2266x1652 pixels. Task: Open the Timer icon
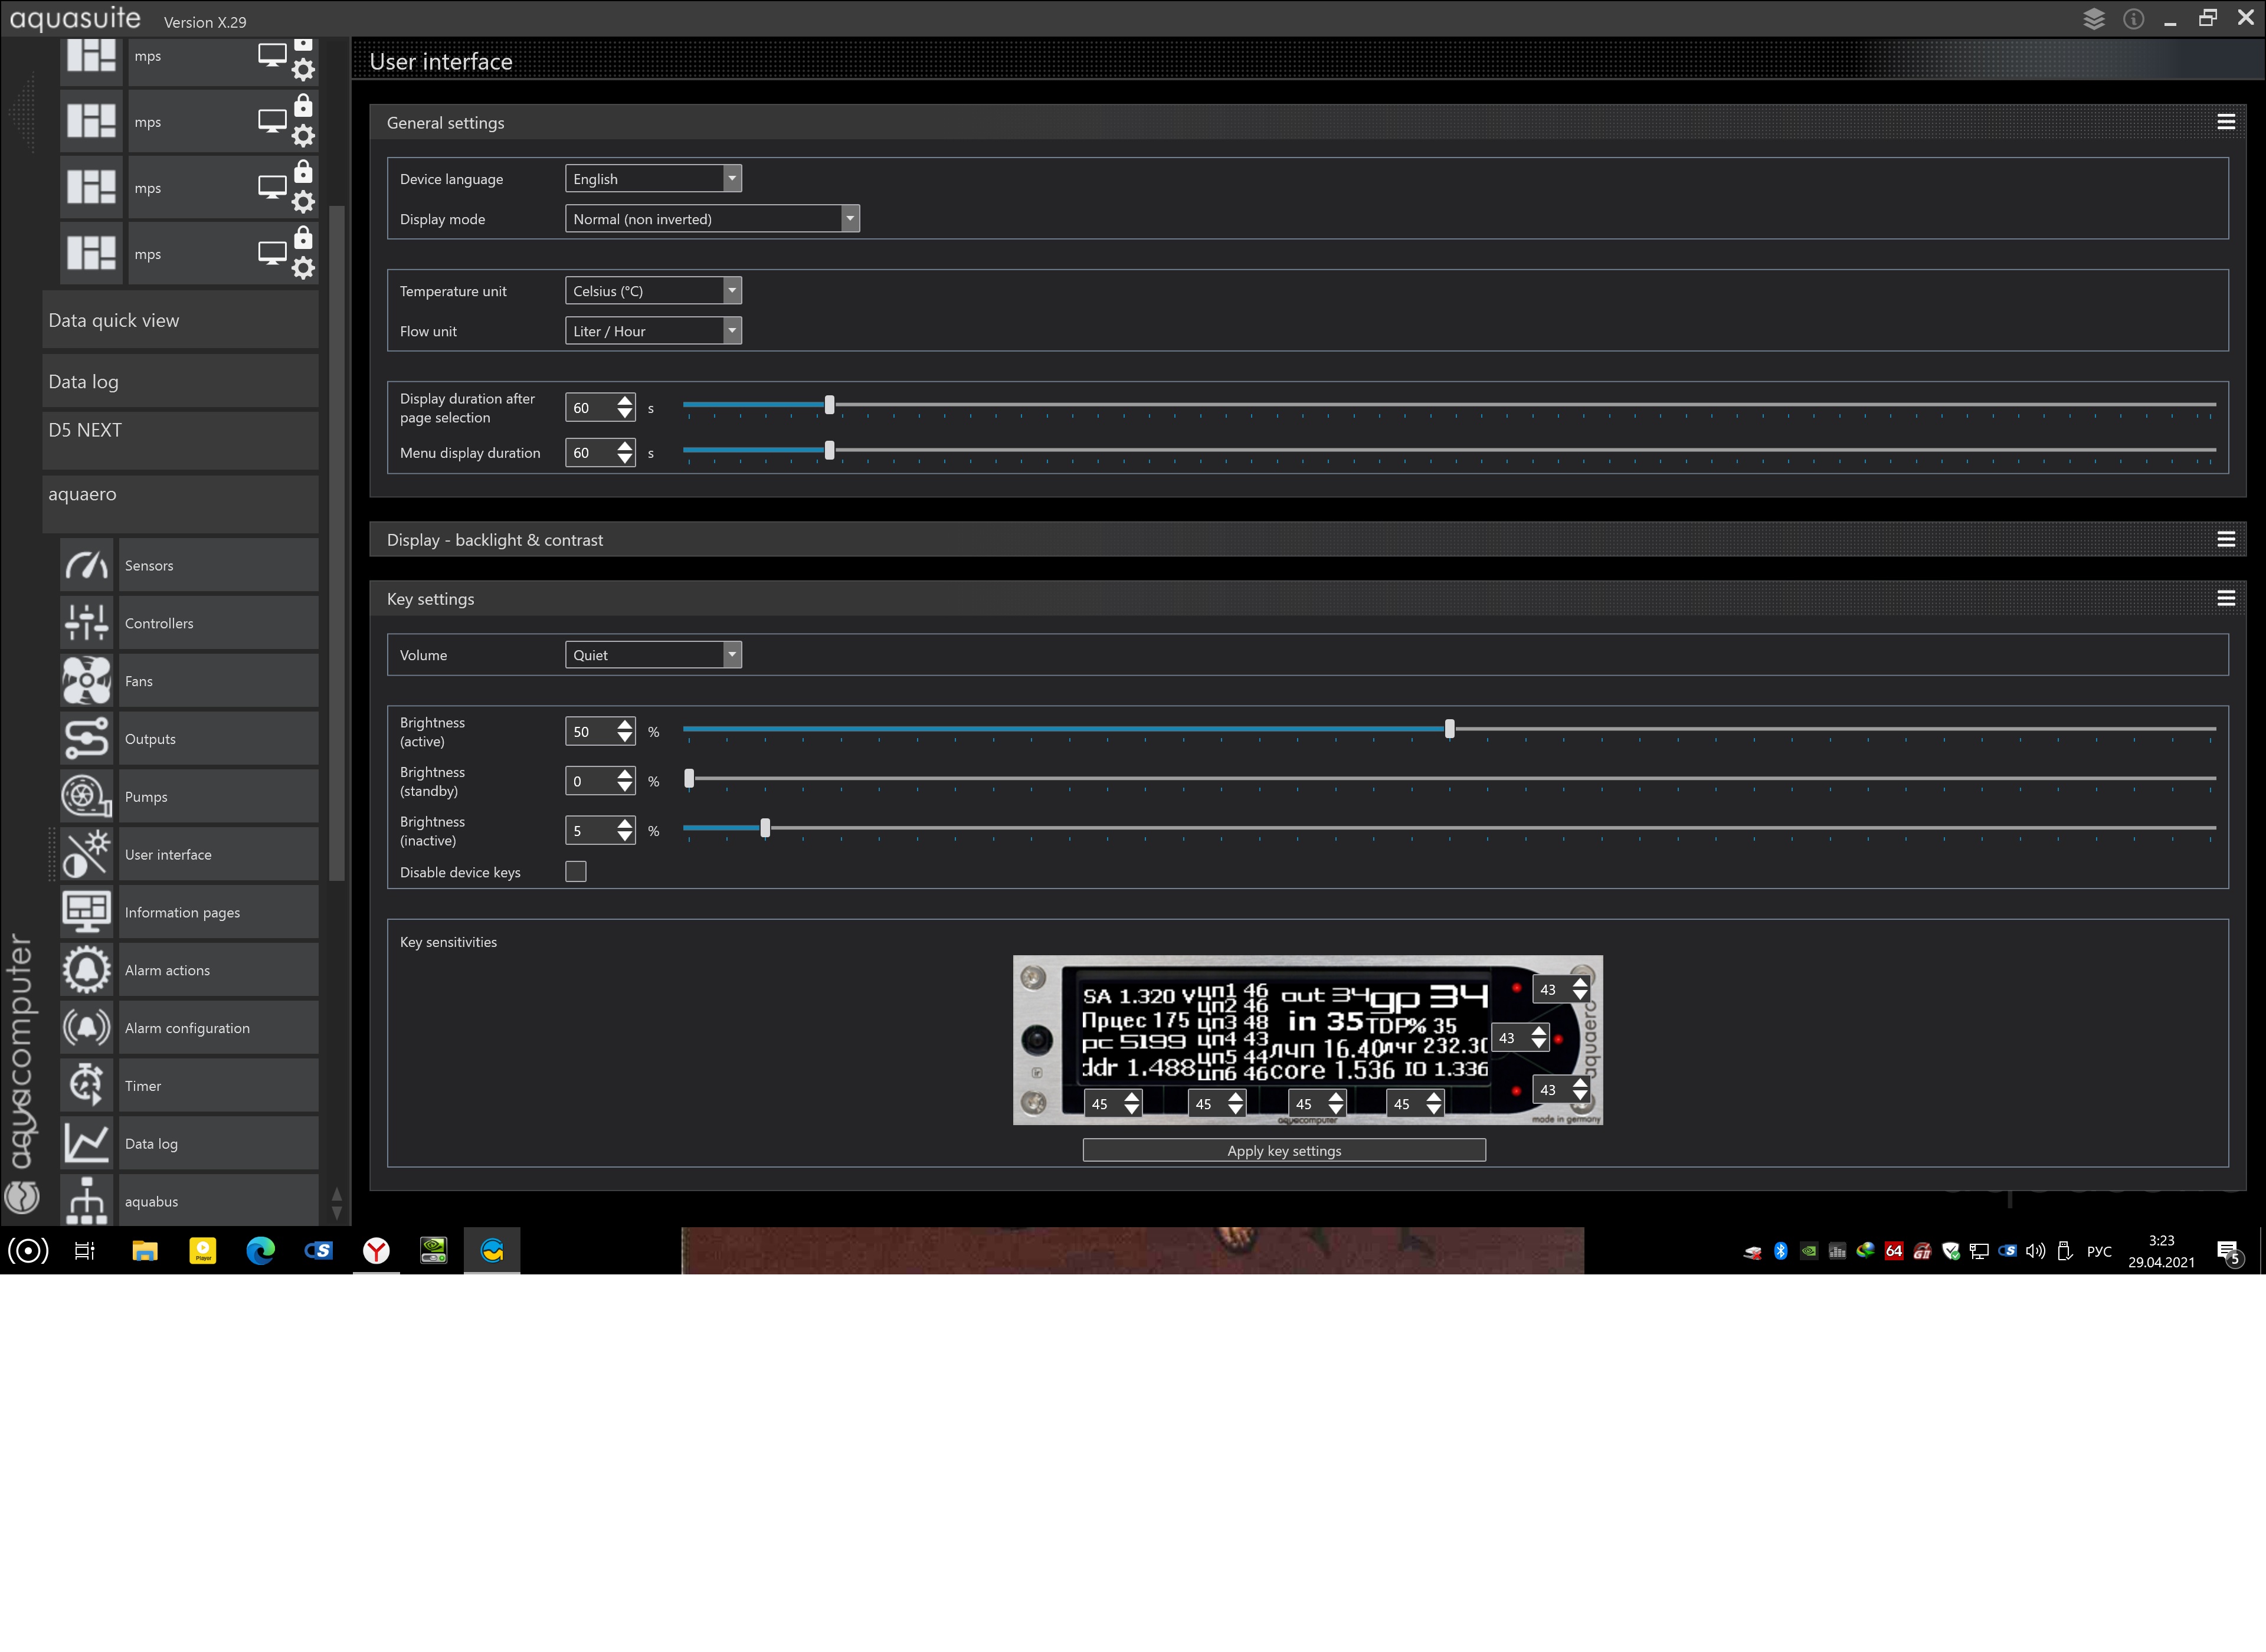(x=86, y=1086)
